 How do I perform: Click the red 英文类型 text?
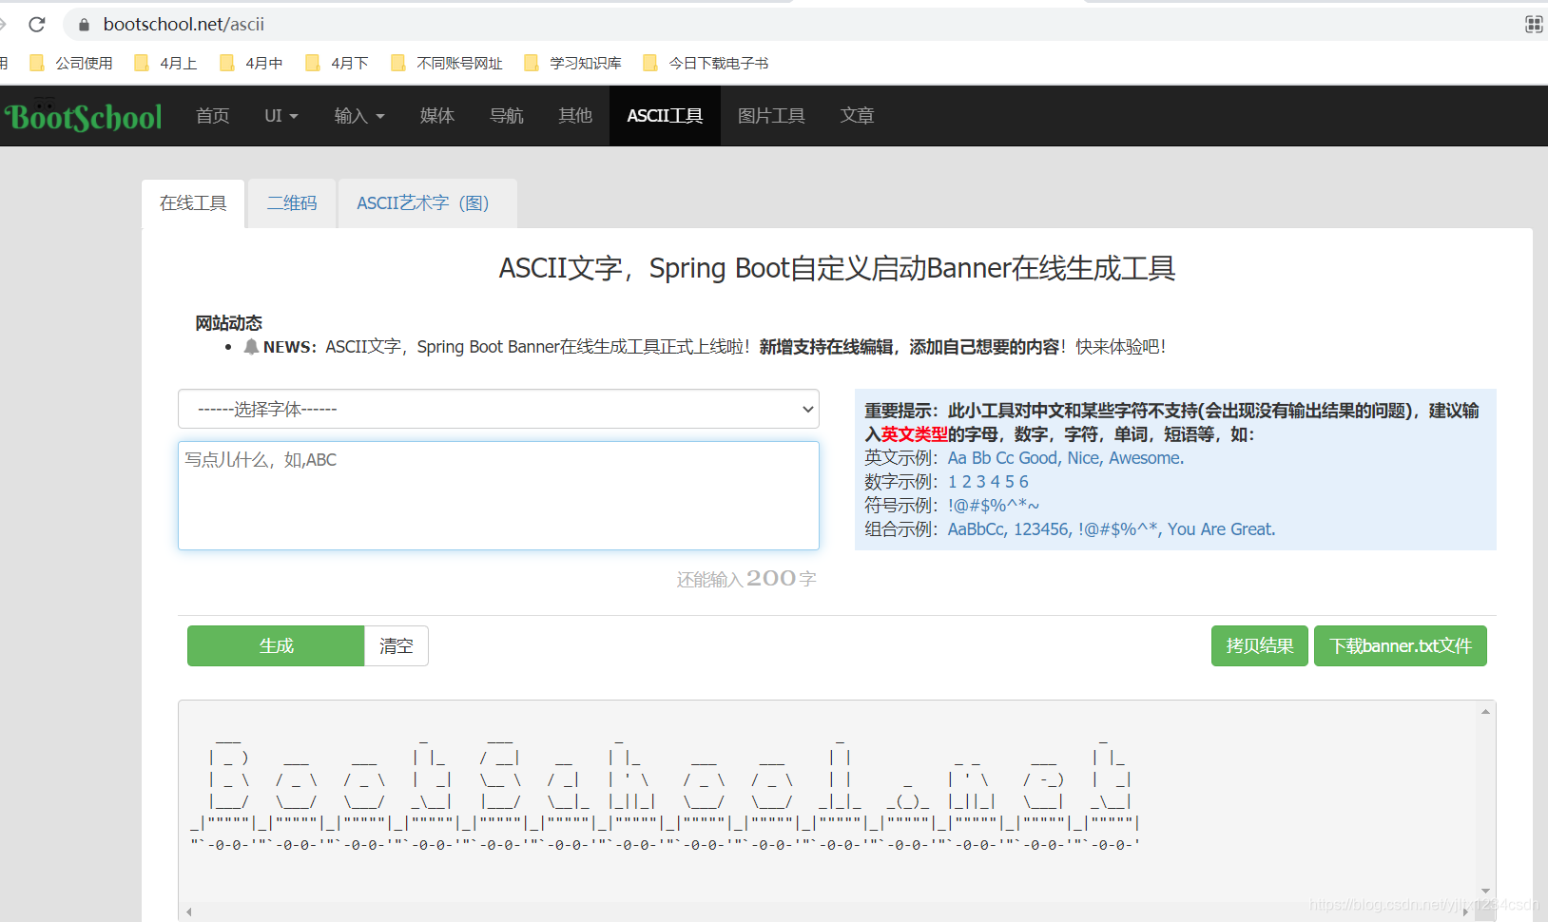(914, 434)
